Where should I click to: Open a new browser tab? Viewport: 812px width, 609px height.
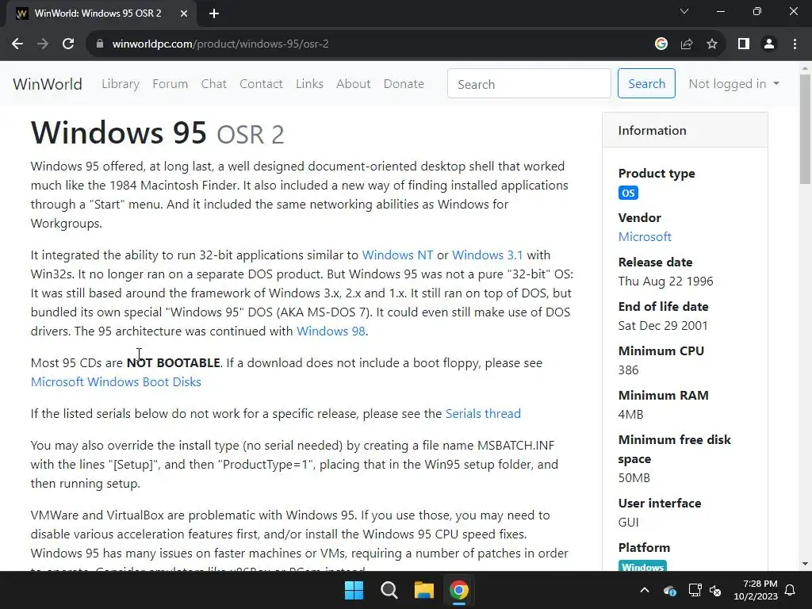pos(214,14)
